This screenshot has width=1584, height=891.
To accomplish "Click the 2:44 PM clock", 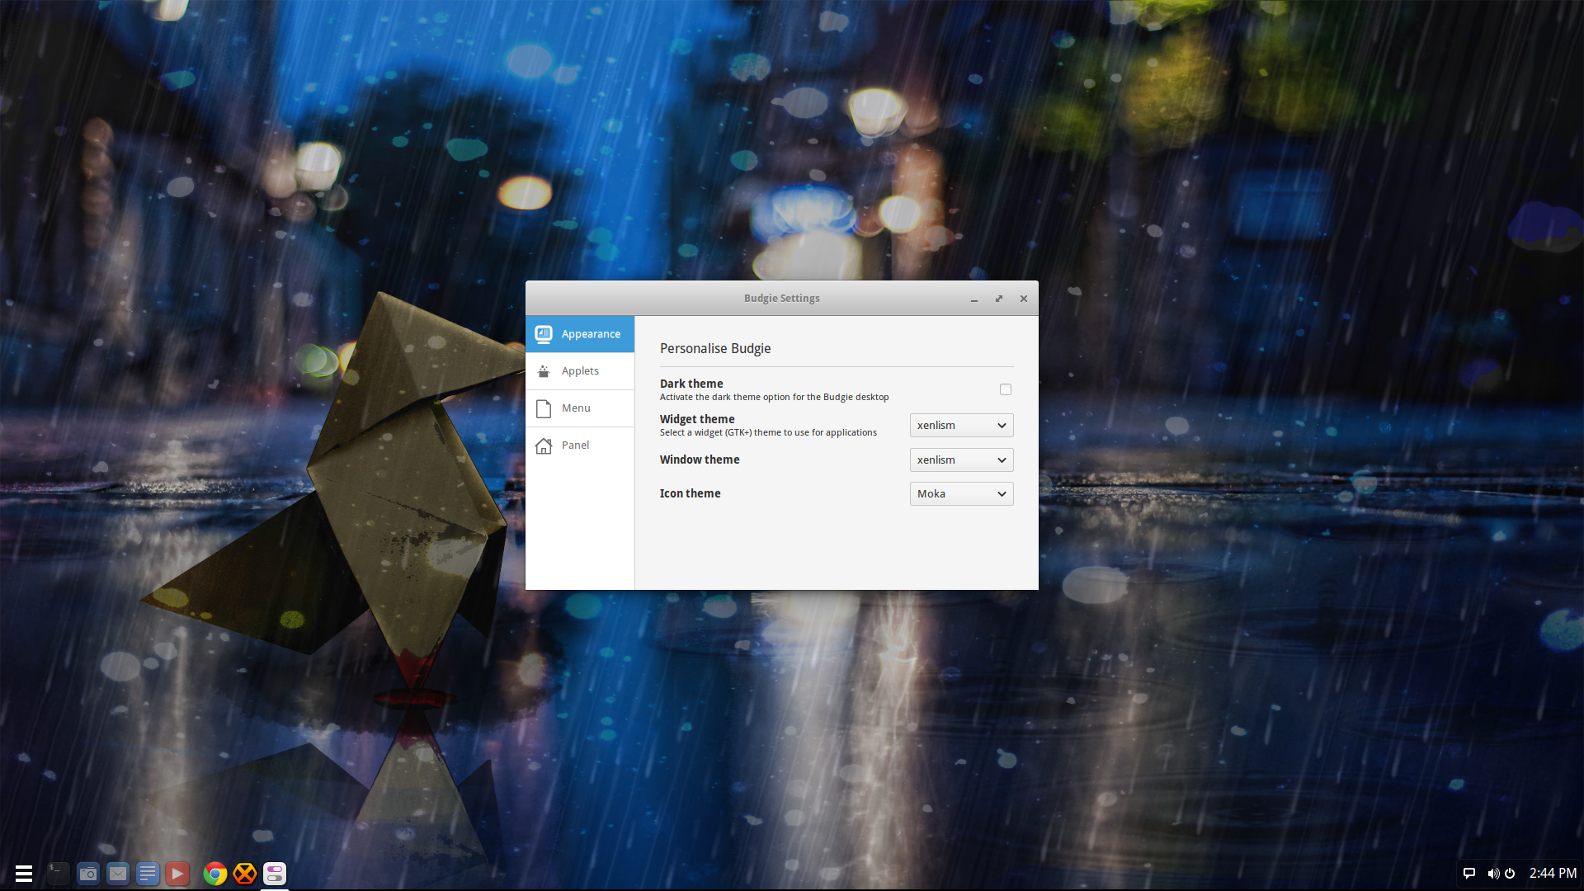I will (1553, 873).
